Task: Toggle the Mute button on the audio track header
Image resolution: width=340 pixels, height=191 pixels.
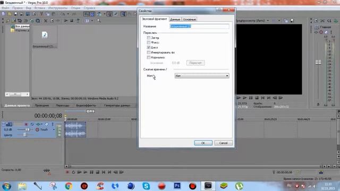Action: (46, 124)
